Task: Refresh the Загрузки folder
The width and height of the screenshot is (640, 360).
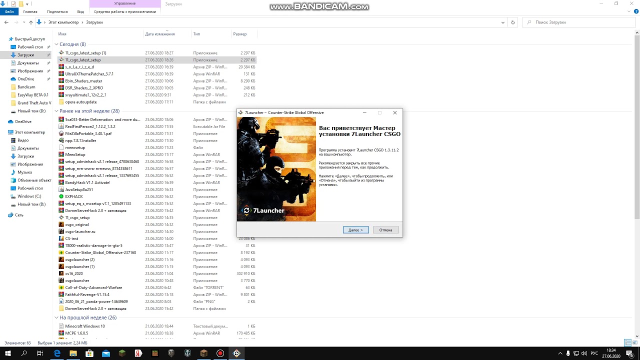Action: [513, 22]
